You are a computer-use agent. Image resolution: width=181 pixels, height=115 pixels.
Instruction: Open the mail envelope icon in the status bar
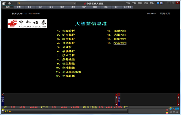click(3, 110)
